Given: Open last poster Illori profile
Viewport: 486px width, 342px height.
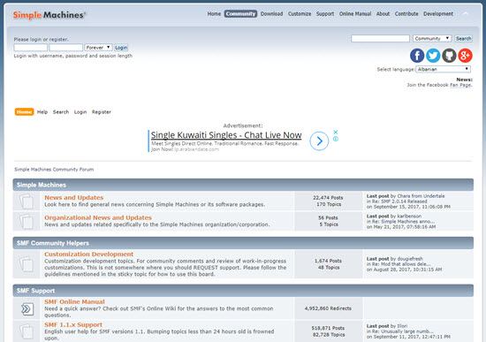Looking at the screenshot, I should point(402,326).
